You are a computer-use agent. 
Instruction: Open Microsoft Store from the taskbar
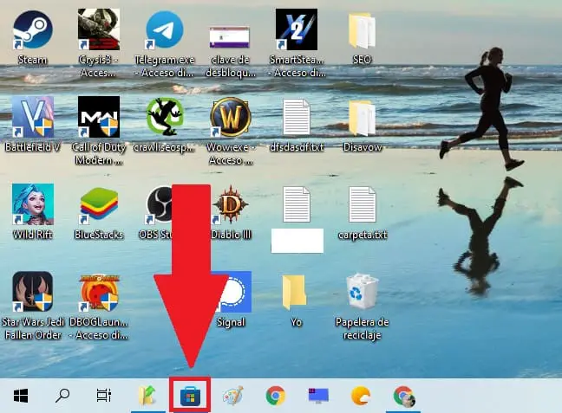(190, 397)
